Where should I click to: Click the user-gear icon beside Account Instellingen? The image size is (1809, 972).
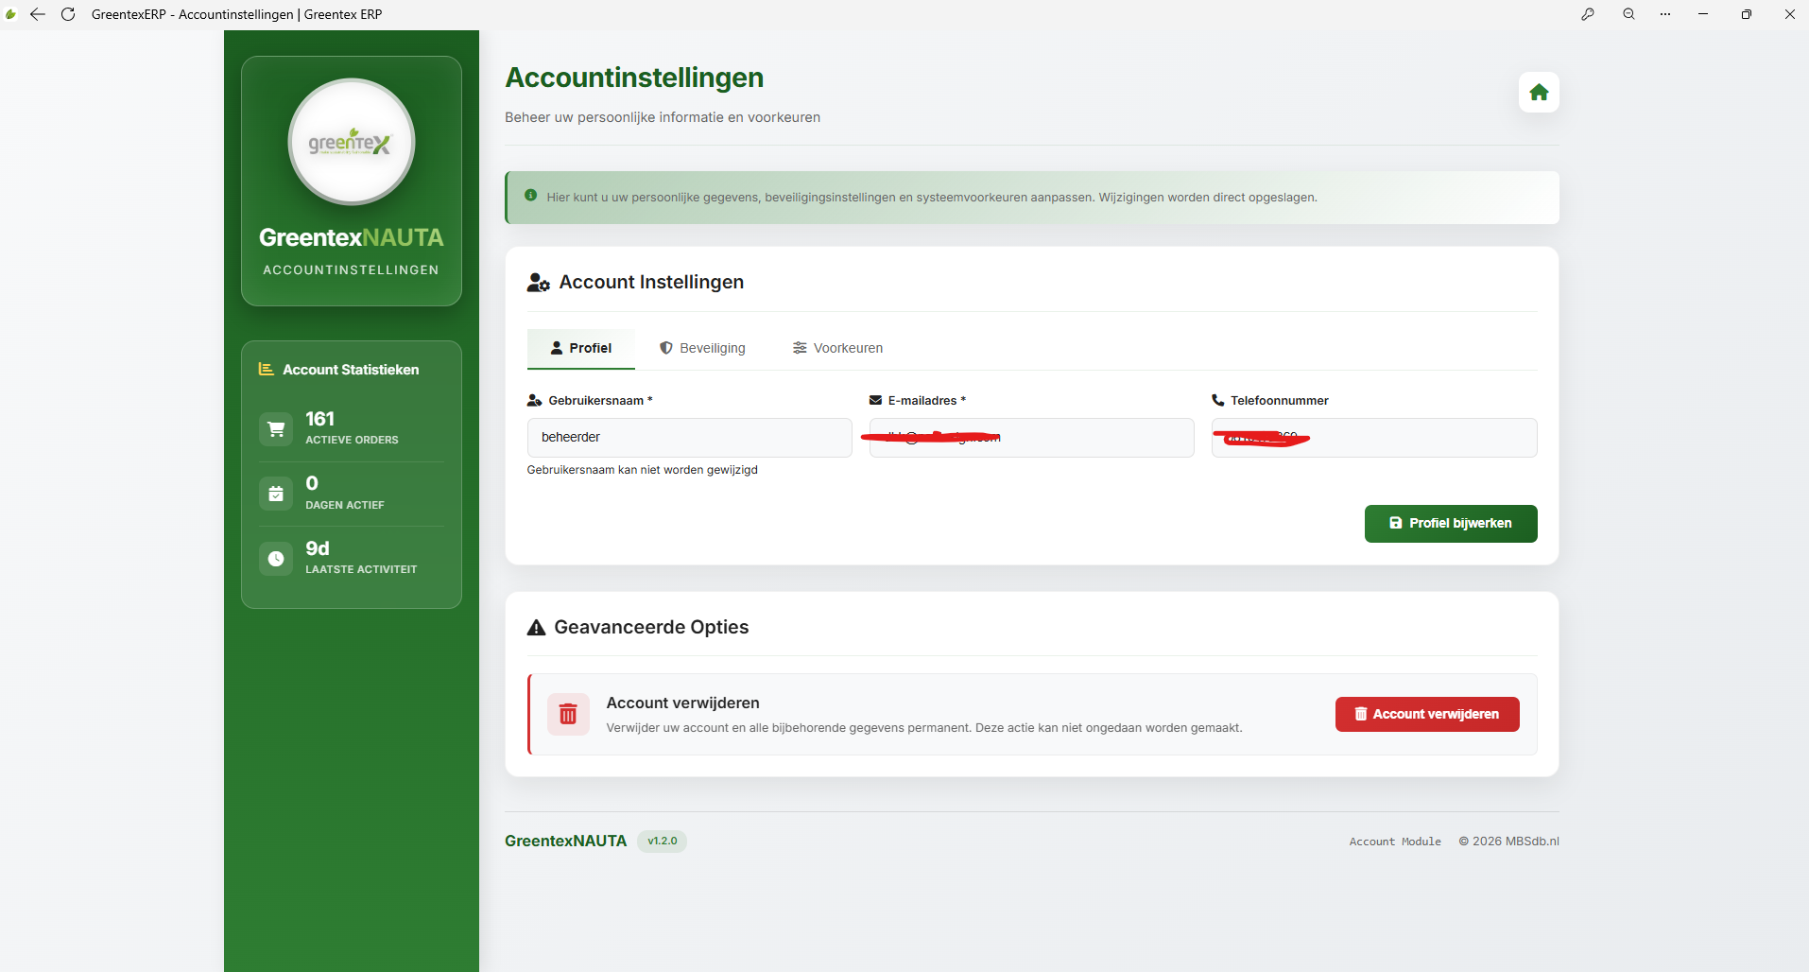point(539,283)
